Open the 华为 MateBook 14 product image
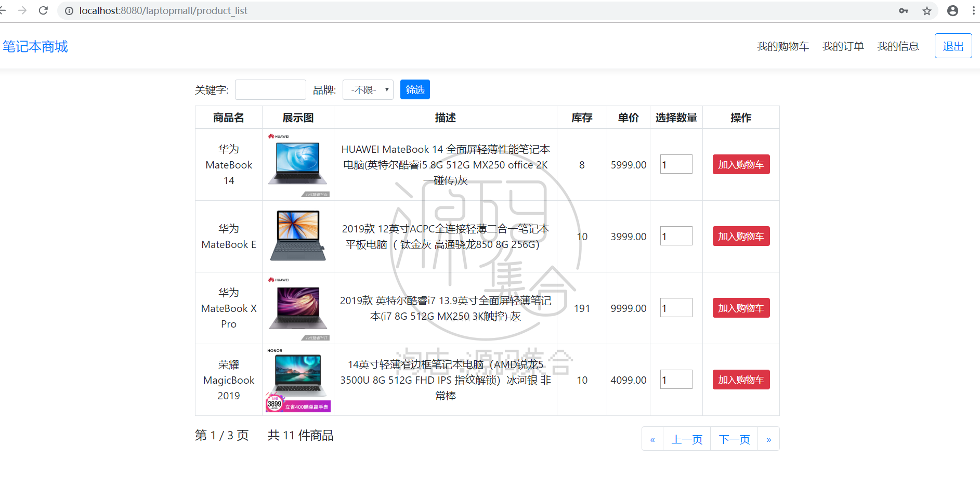The width and height of the screenshot is (980, 483). point(298,165)
